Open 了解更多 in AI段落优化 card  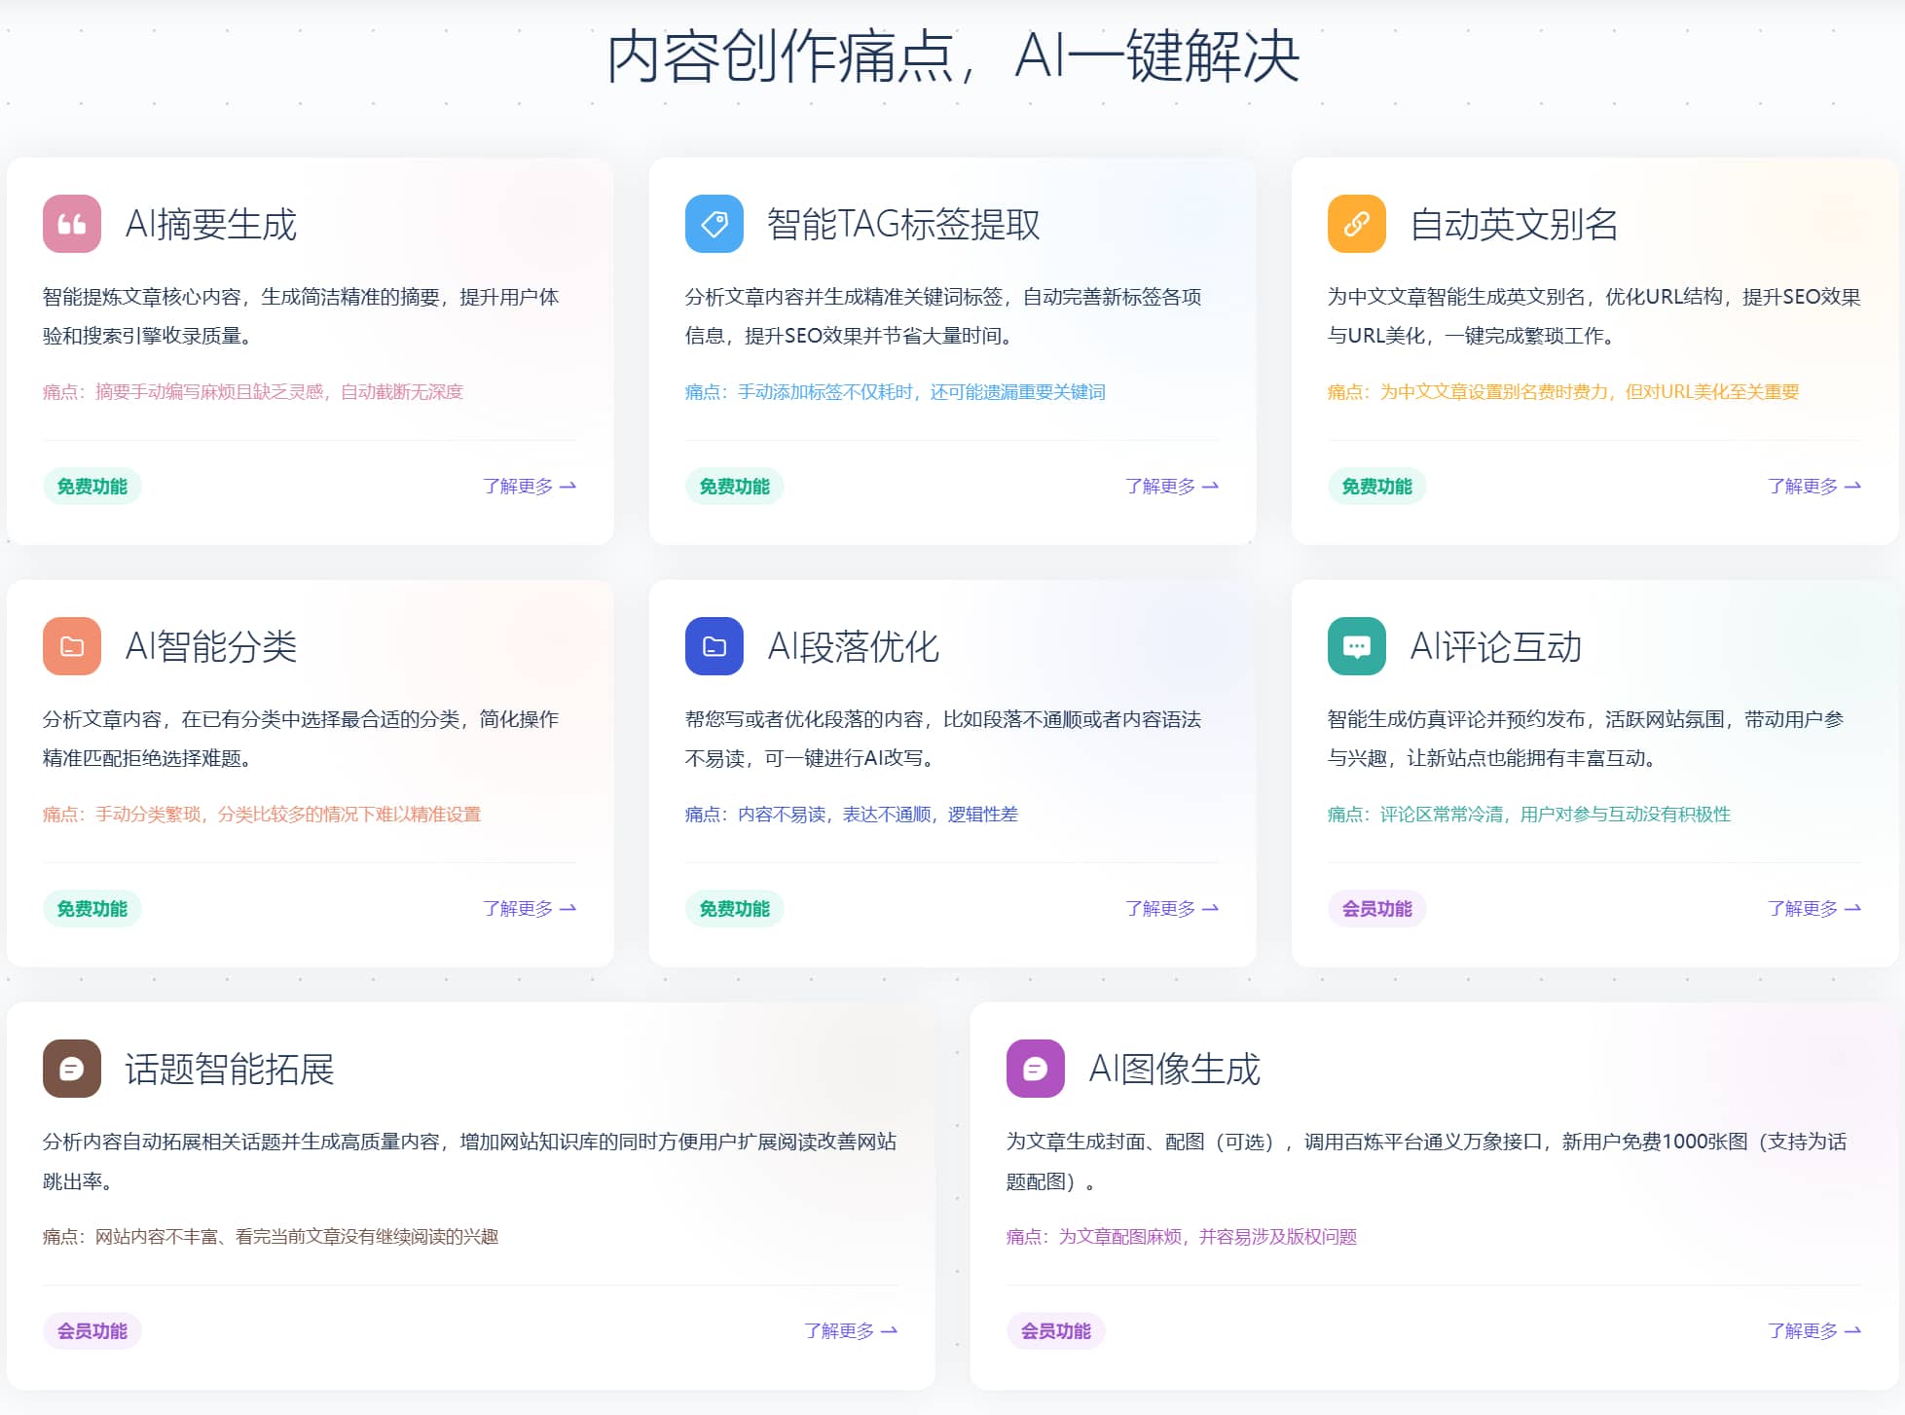(x=1171, y=908)
